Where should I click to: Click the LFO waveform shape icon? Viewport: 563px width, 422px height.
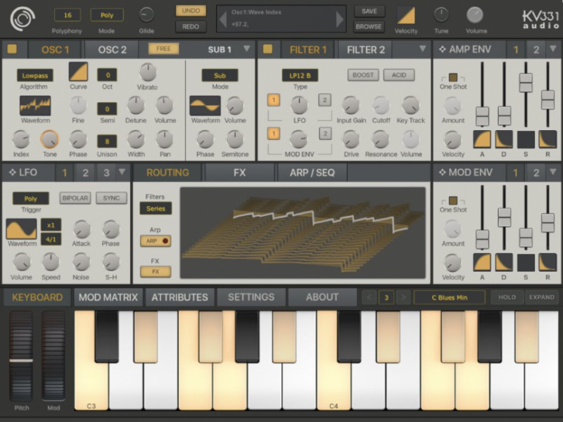coord(21,229)
